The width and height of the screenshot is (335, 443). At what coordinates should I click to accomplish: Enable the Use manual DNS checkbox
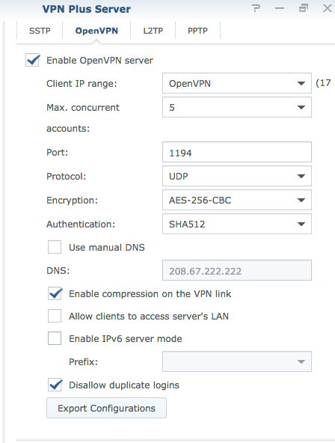pos(55,247)
